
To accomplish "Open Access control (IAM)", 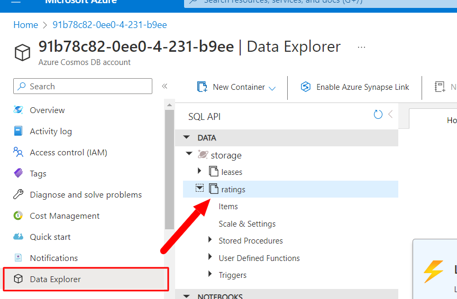I will coord(68,152).
